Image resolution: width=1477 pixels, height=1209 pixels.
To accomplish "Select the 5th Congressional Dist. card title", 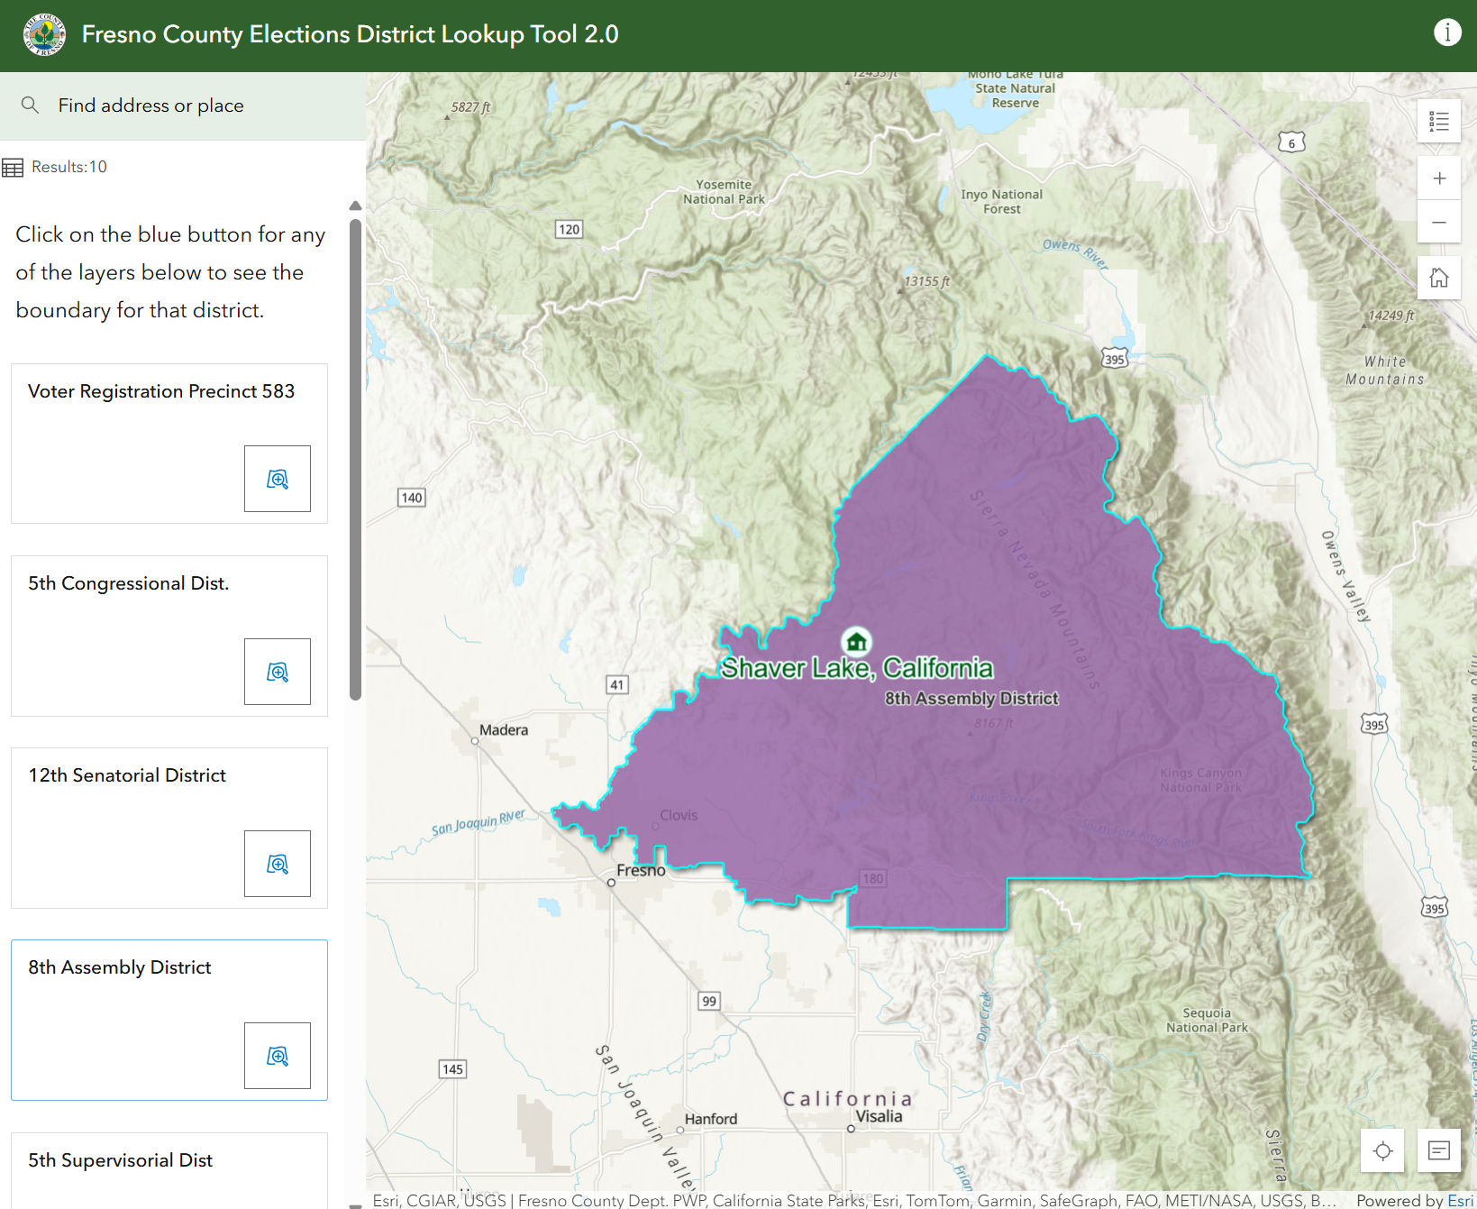I will tap(129, 583).
